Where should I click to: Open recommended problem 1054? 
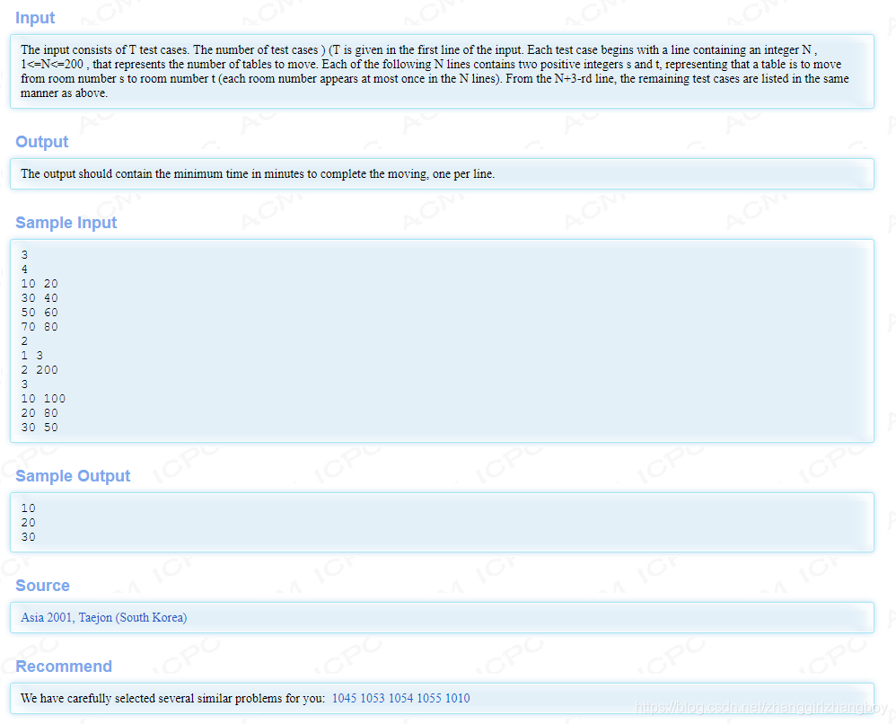pos(400,698)
